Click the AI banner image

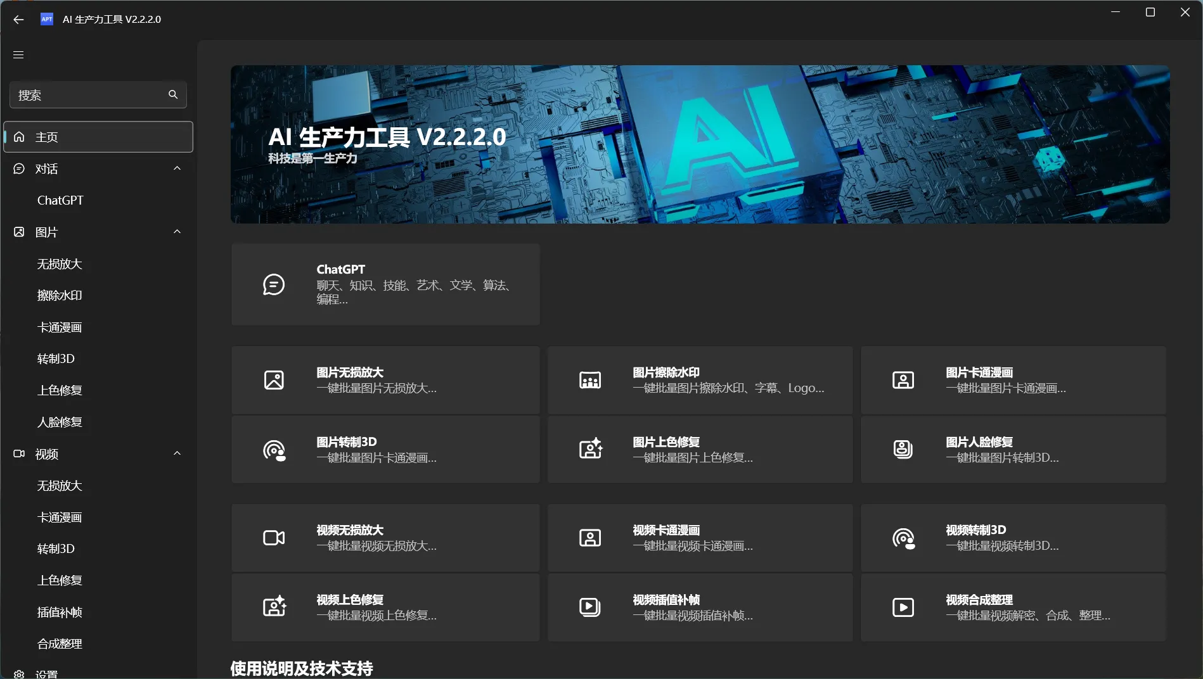point(700,144)
